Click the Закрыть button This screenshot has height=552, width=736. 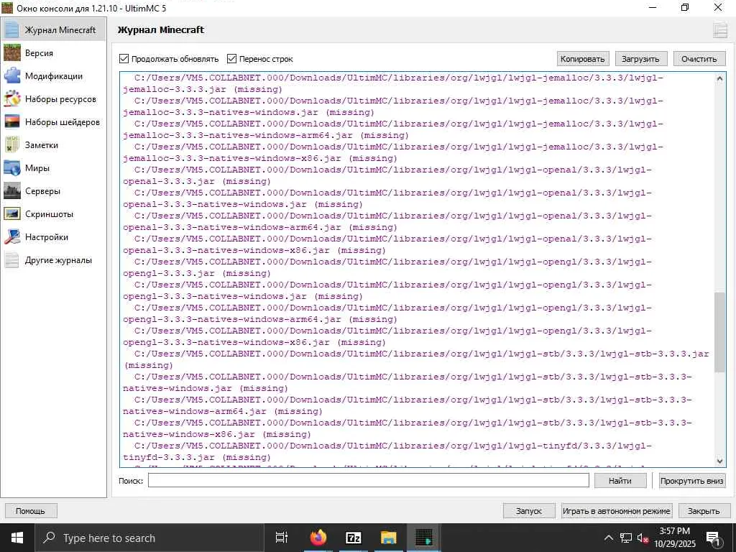tap(704, 511)
